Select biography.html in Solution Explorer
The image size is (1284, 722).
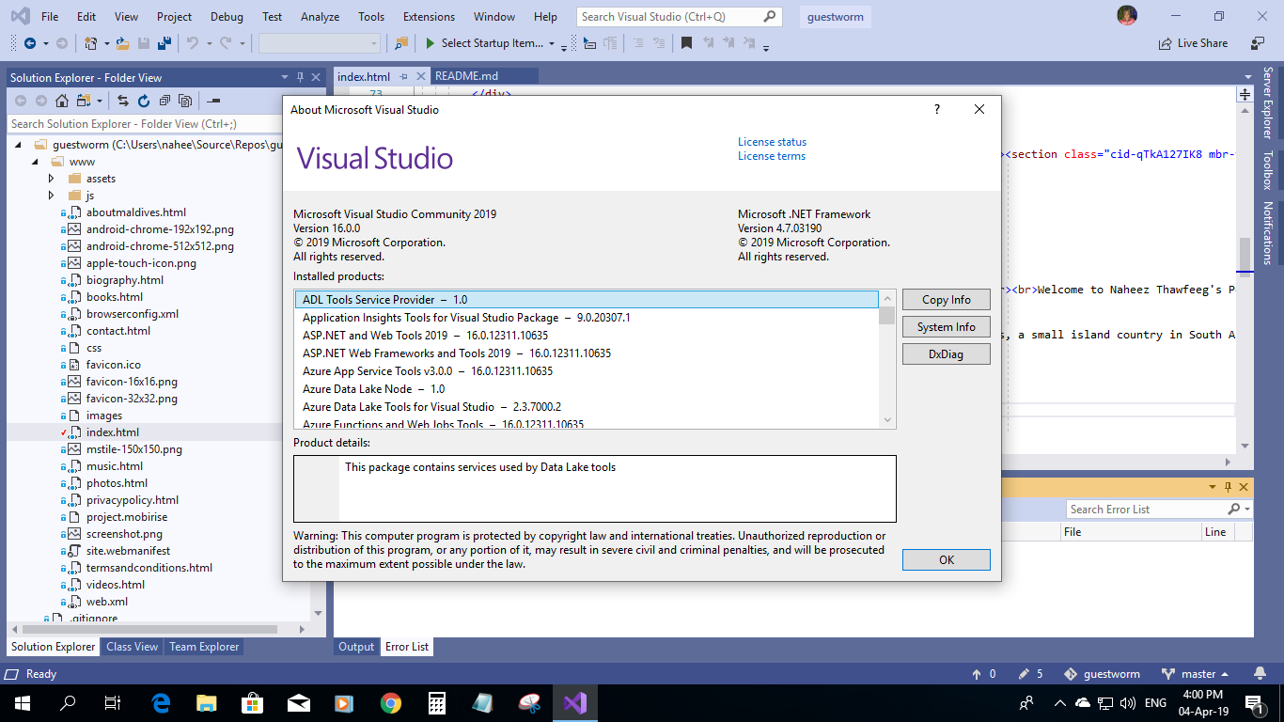click(125, 280)
